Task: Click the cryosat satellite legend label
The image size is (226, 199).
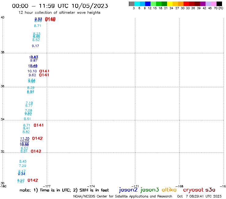Action: (x=193, y=190)
